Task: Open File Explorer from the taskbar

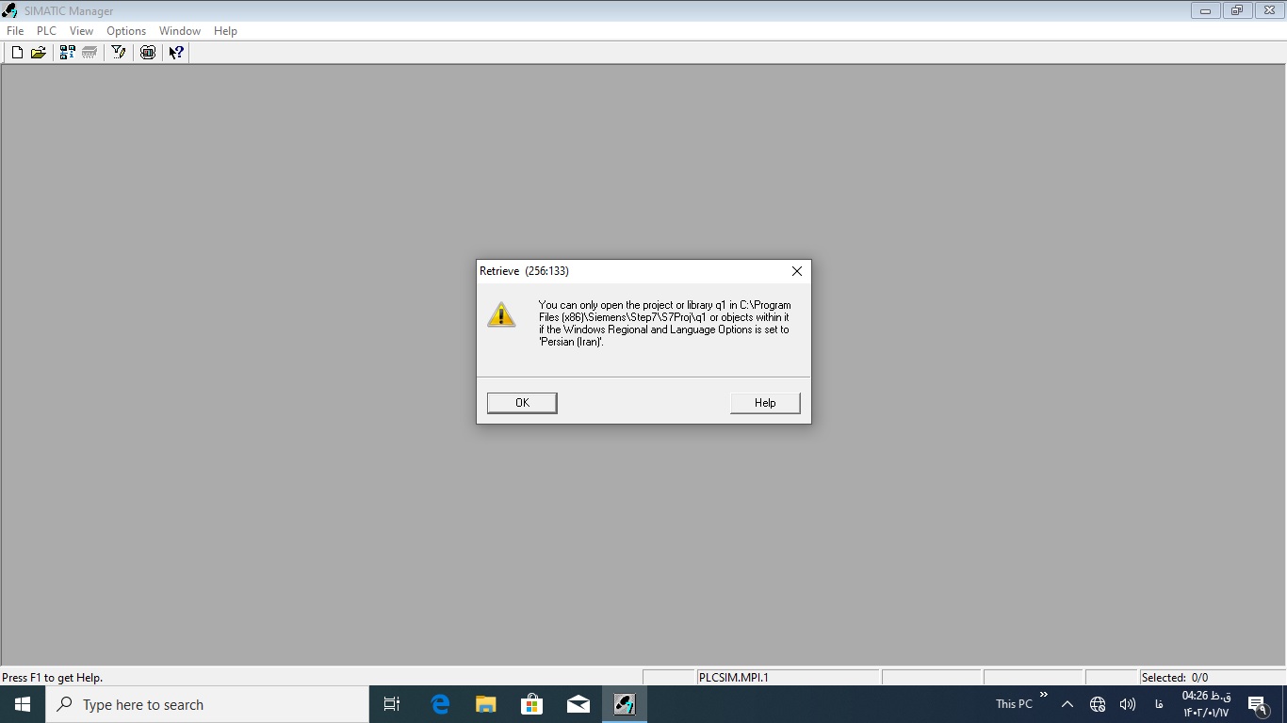Action: pos(485,704)
